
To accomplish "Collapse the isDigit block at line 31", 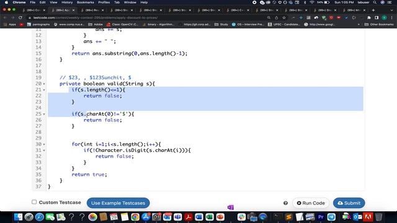I will (44, 151).
